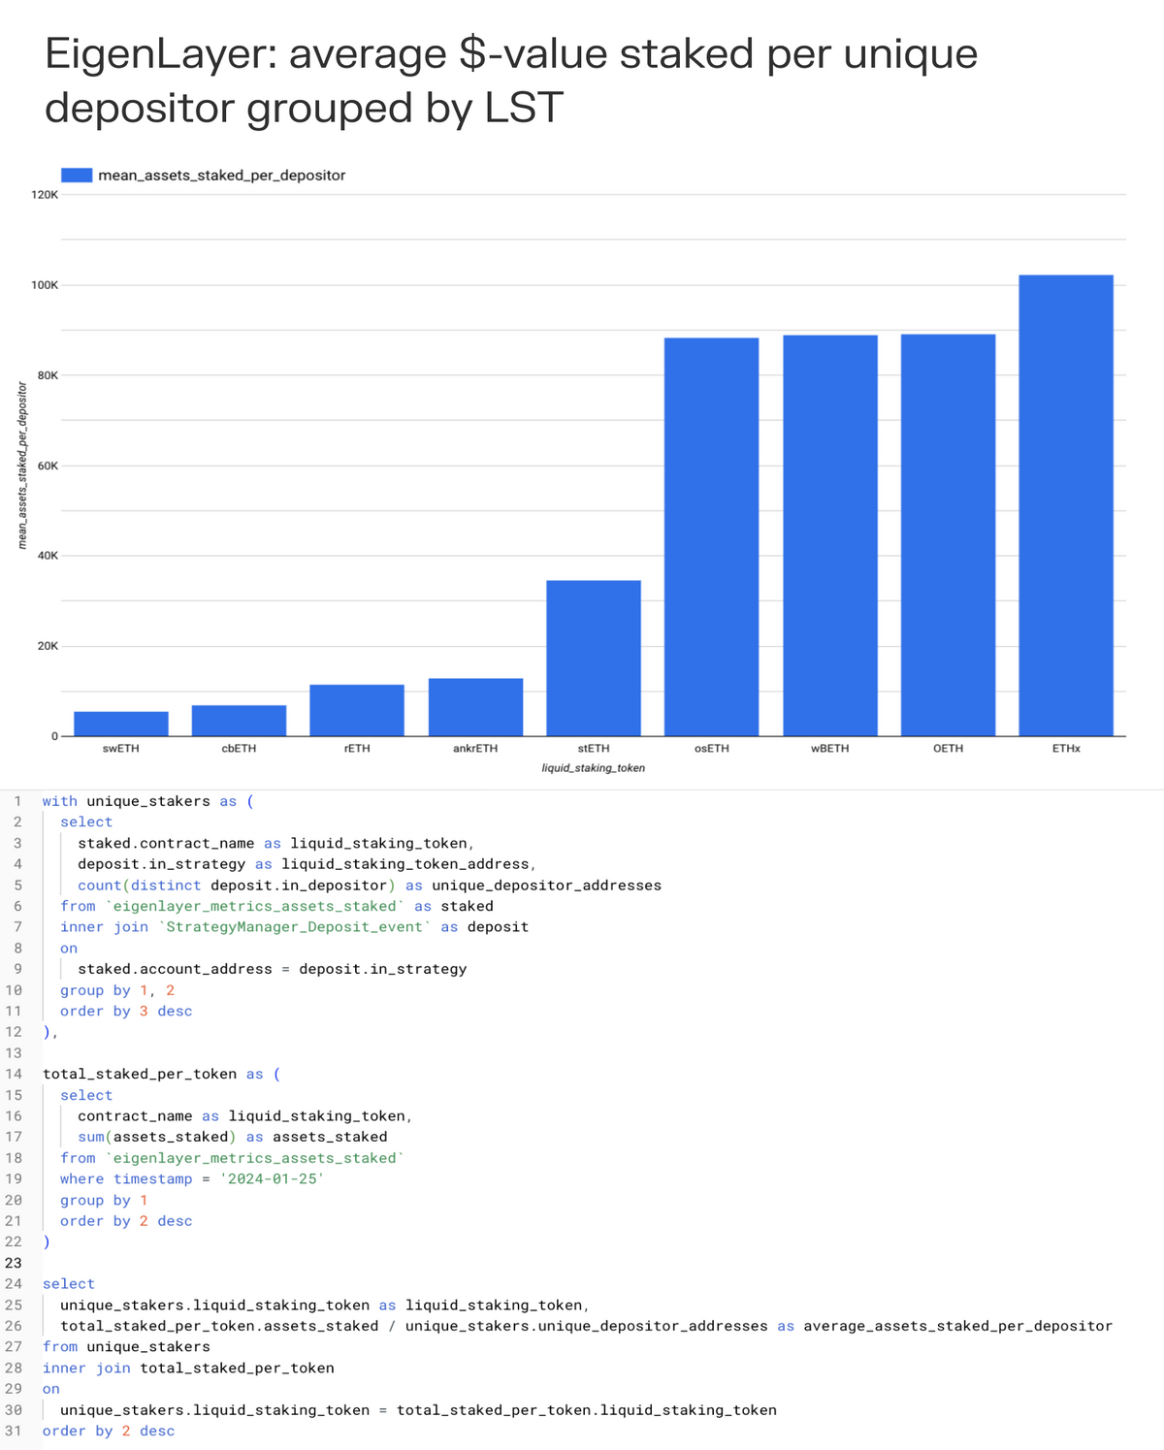The height and width of the screenshot is (1450, 1164).
Task: Select the ankrETH bar in chart
Action: coord(475,707)
